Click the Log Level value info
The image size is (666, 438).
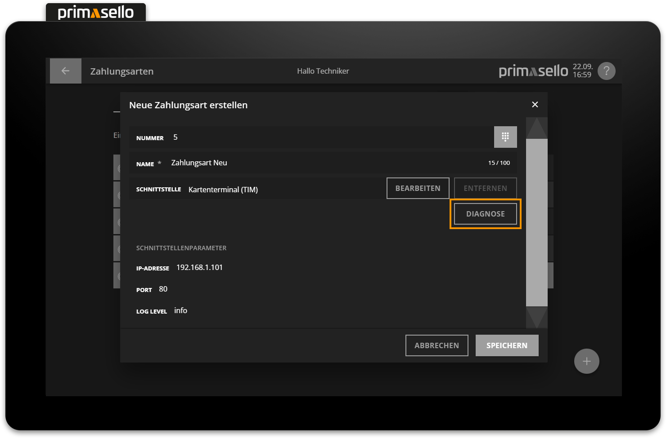[x=180, y=311]
